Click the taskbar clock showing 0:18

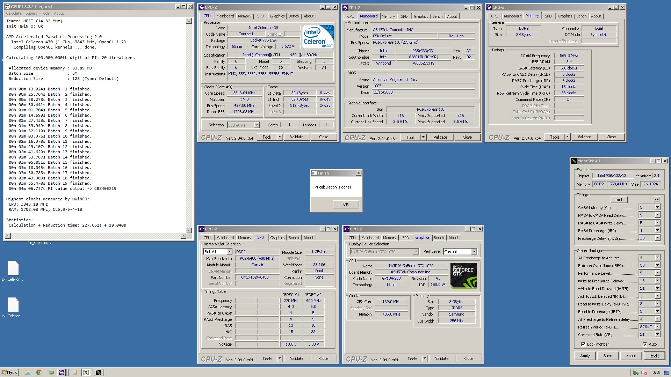coord(656,372)
